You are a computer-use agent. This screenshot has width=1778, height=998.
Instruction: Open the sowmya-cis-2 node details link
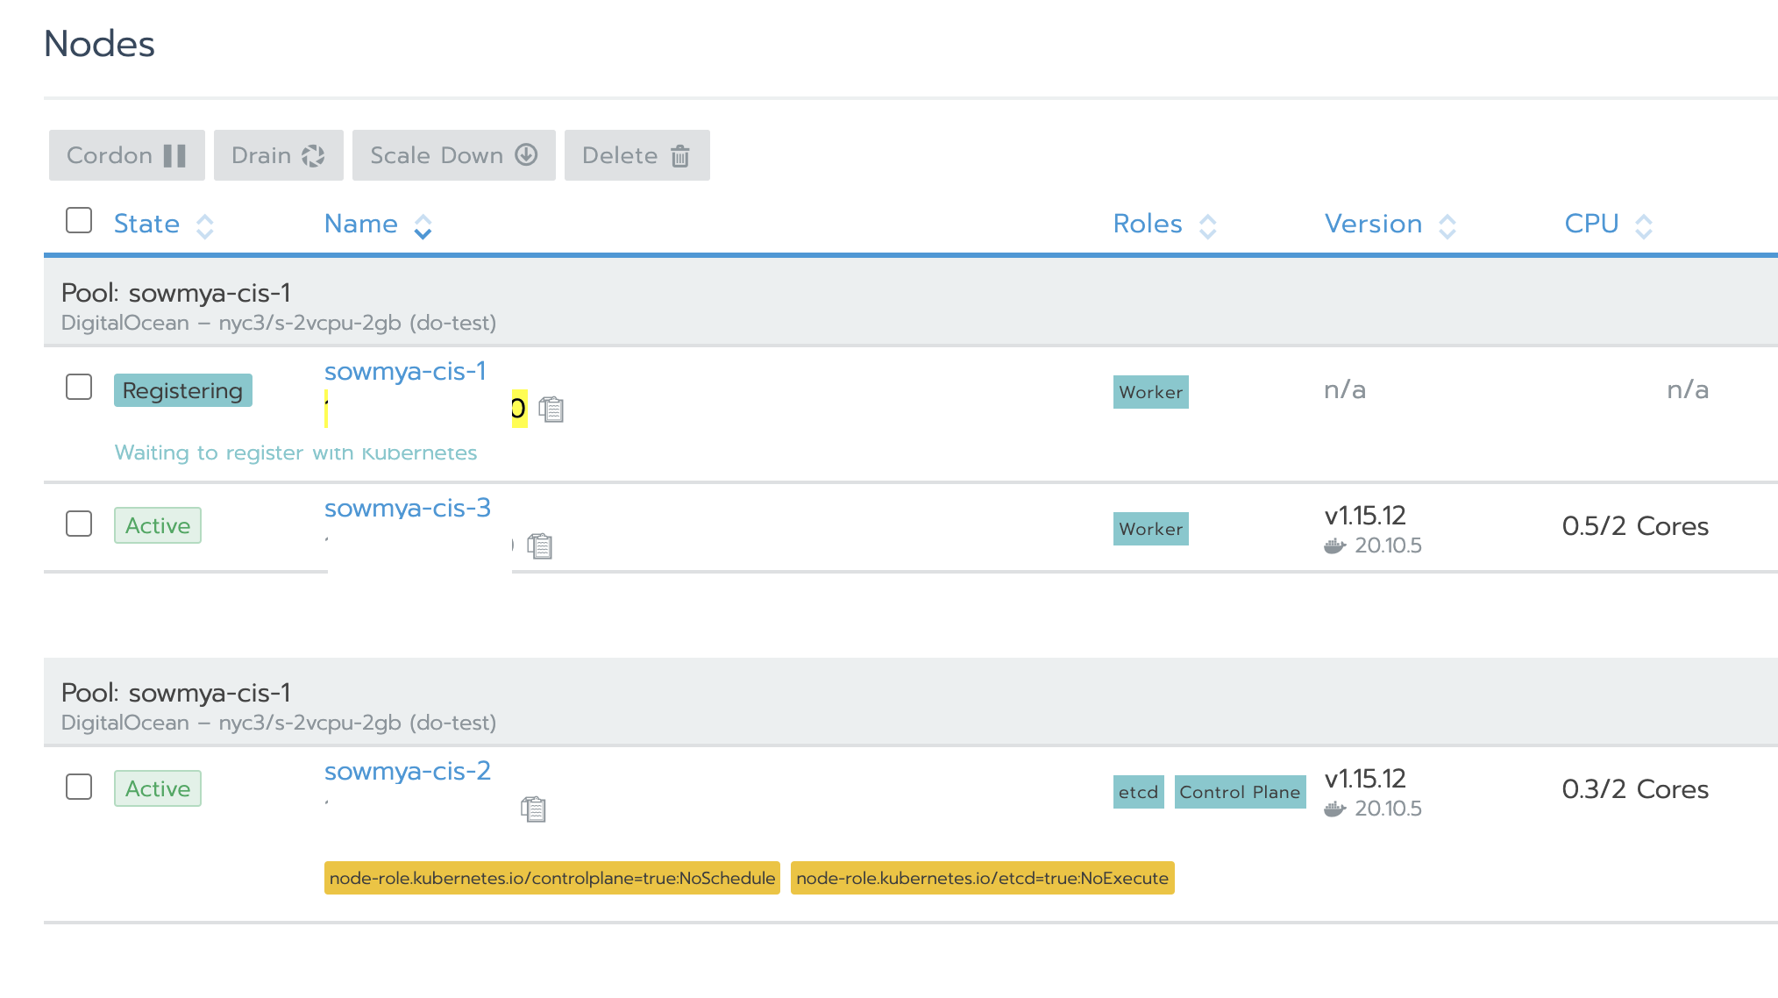click(407, 771)
